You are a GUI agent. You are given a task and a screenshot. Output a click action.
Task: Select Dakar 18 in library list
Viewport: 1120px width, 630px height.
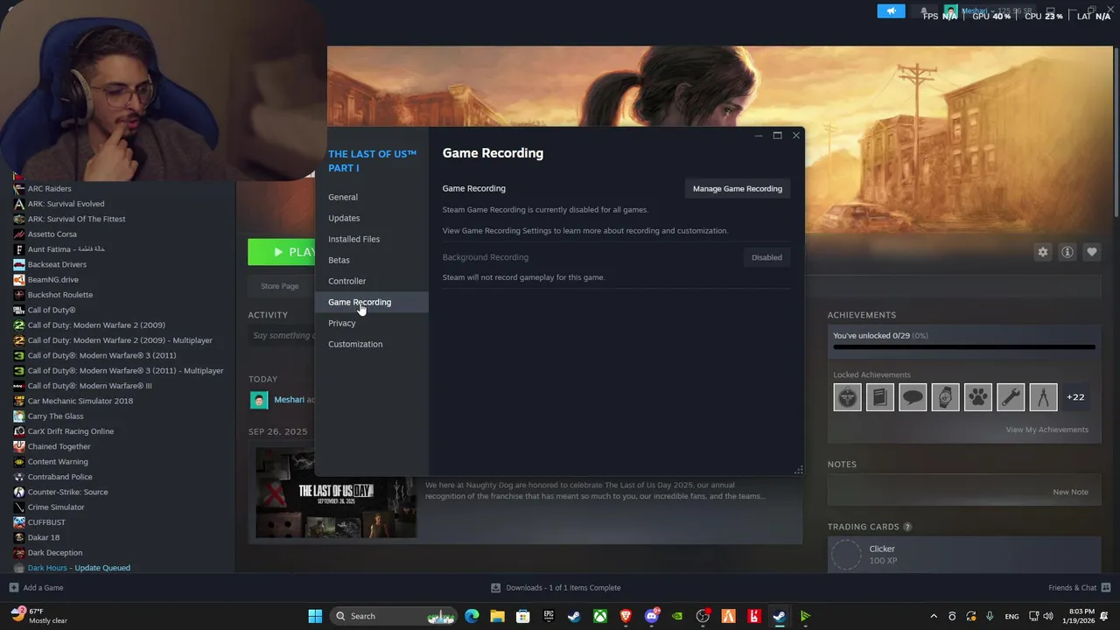pyautogui.click(x=44, y=537)
